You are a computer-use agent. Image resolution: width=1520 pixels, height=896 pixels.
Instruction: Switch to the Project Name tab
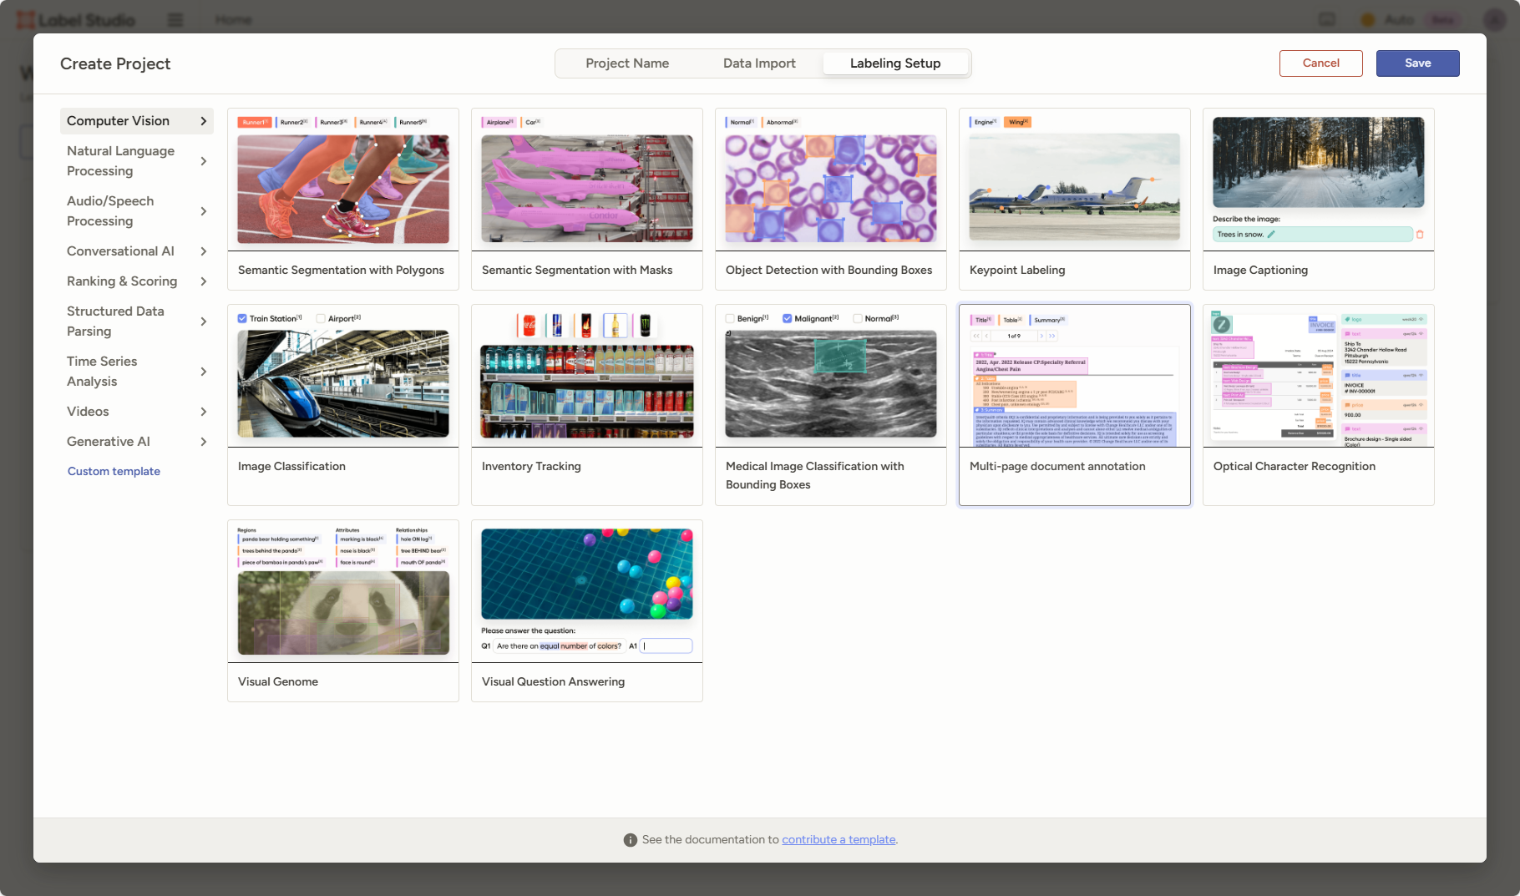(x=626, y=63)
